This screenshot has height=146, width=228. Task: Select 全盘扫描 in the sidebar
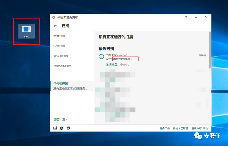(x=59, y=36)
